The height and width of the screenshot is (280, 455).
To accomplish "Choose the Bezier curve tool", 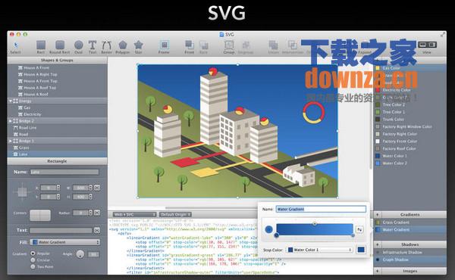I will (106, 47).
